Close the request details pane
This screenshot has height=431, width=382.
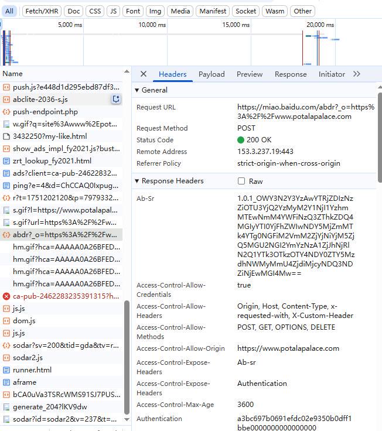coord(144,74)
